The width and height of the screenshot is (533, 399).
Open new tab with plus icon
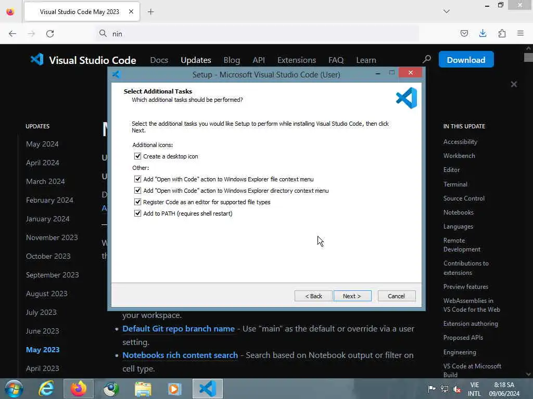click(150, 12)
